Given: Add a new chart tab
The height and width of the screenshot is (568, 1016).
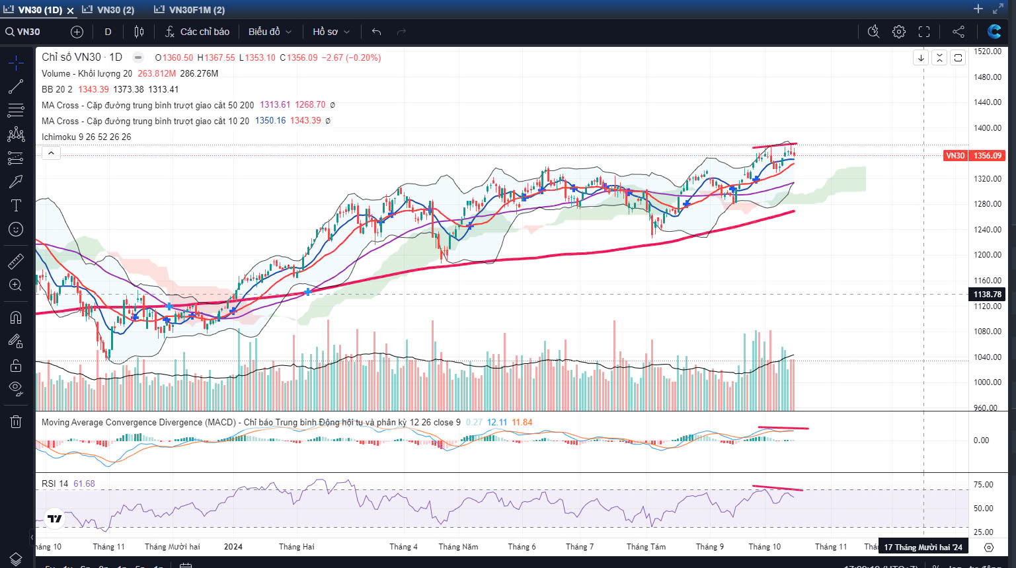Looking at the screenshot, I should (x=978, y=9).
